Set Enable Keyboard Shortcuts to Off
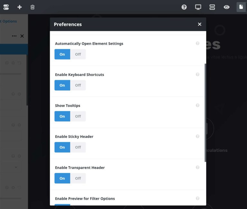Viewport: 247px width, 209px height. [78, 85]
